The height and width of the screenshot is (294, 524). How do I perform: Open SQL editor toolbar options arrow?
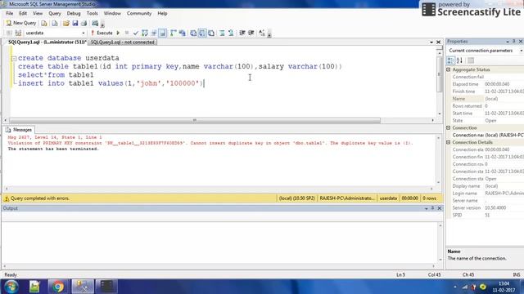coord(269,34)
